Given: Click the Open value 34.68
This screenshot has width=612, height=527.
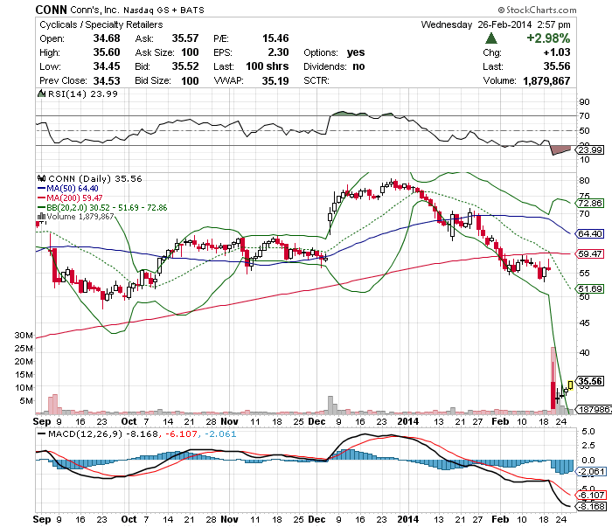Looking at the screenshot, I should [107, 38].
